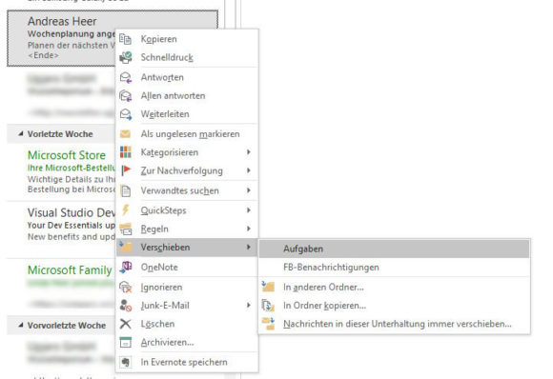
Task: Expand Zur Nachverfolgung submenu arrow
Action: (249, 170)
